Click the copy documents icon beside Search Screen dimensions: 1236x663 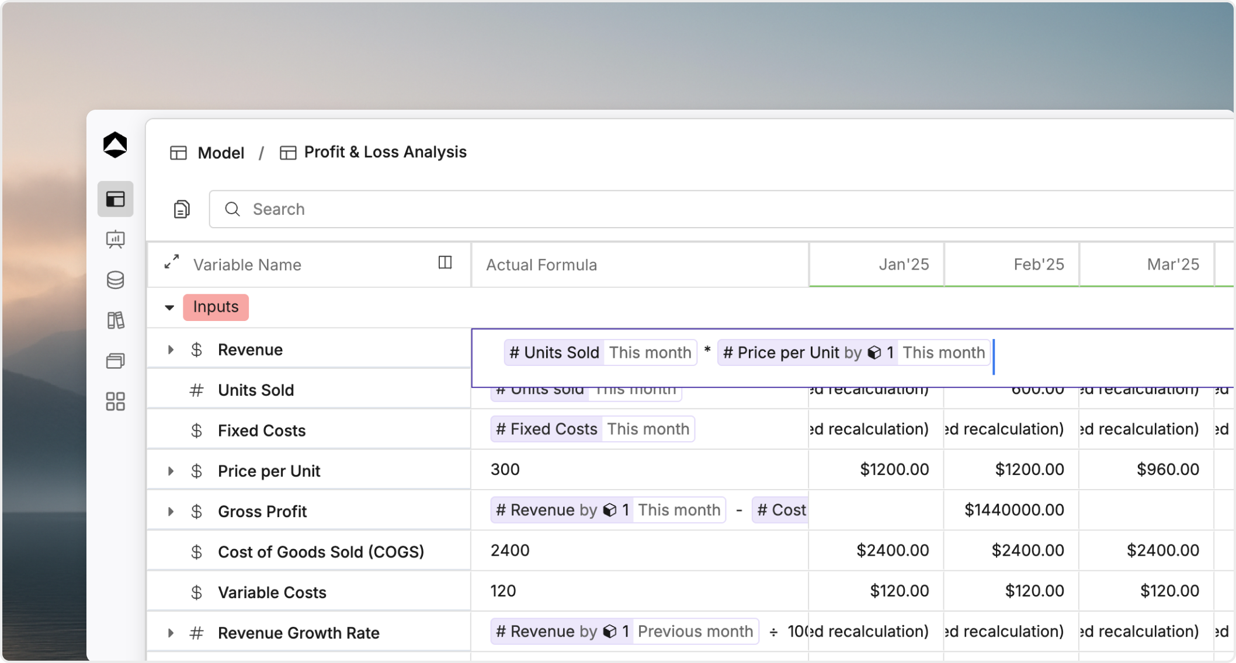tap(182, 209)
